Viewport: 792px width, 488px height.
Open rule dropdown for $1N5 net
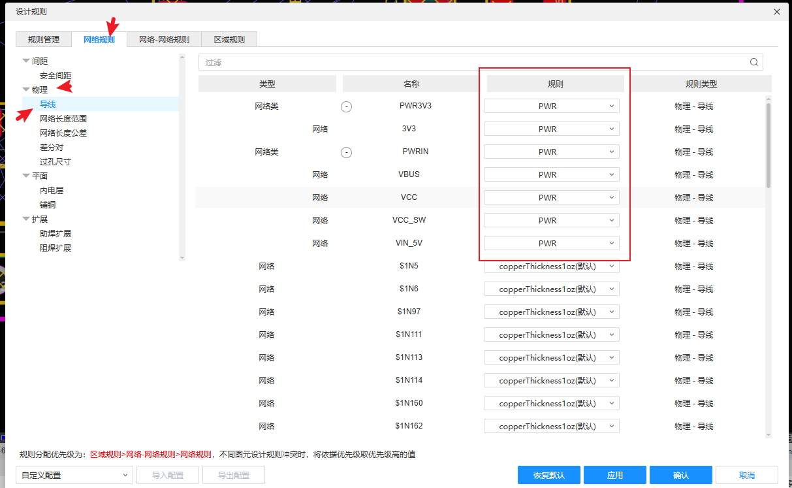(552, 266)
